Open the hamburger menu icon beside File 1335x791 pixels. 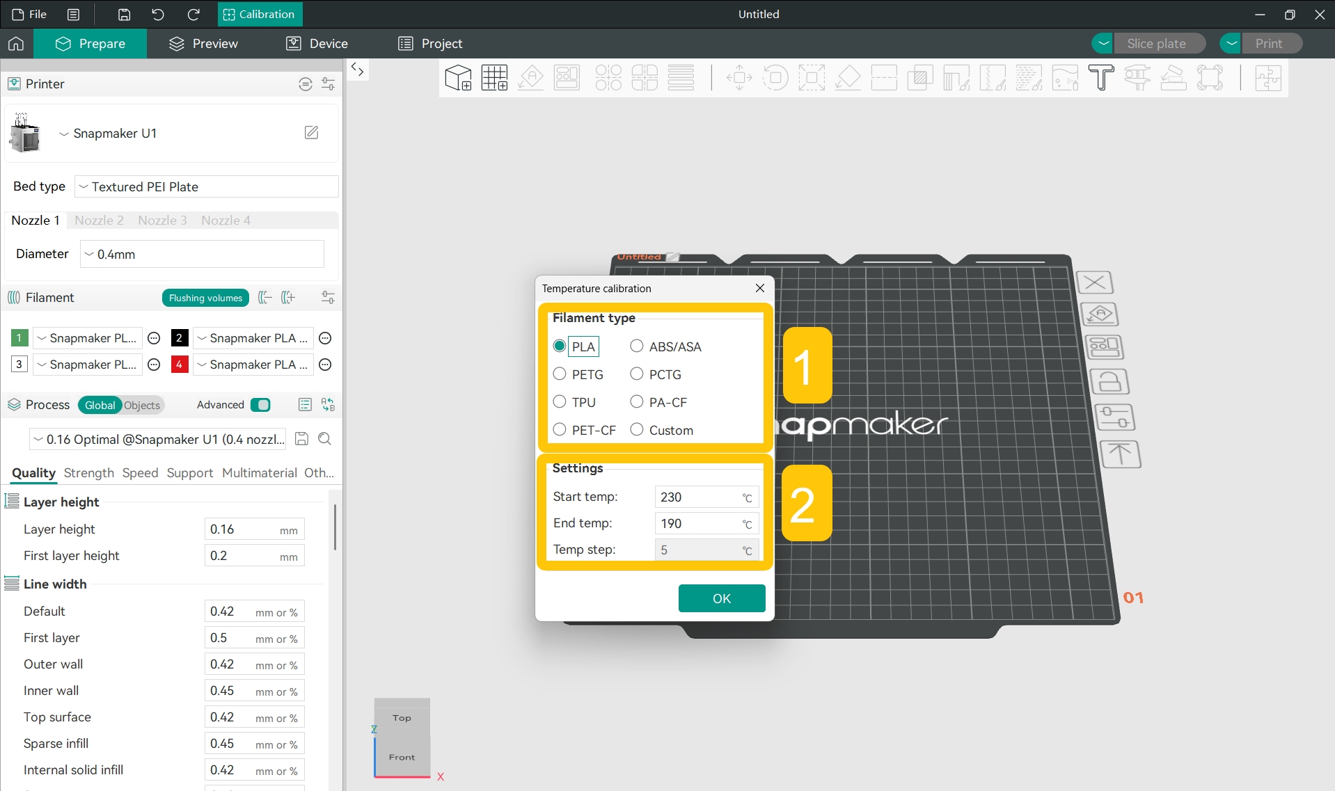point(73,14)
